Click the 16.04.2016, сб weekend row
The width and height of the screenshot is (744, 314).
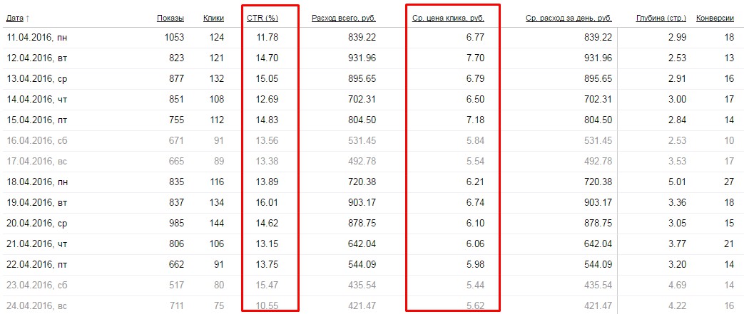coord(372,141)
